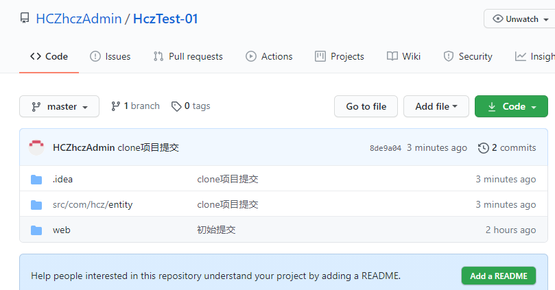This screenshot has height=290, width=555.
Task: Click the Add a README button
Action: (x=498, y=276)
